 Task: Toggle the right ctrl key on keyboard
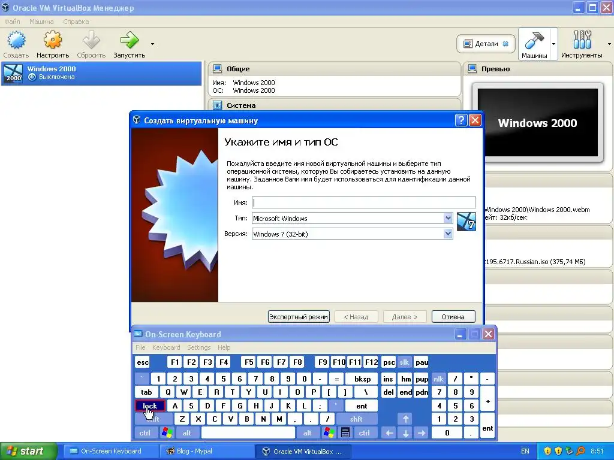point(364,432)
